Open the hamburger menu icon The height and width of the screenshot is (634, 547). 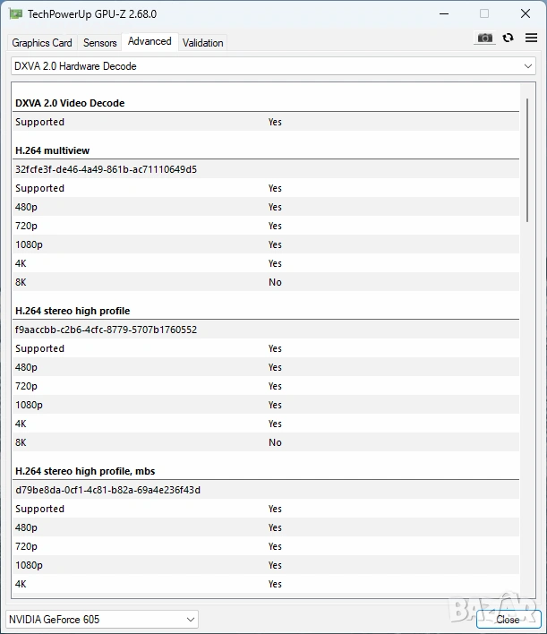coord(531,38)
